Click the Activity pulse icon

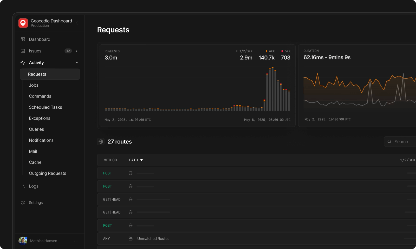23,63
